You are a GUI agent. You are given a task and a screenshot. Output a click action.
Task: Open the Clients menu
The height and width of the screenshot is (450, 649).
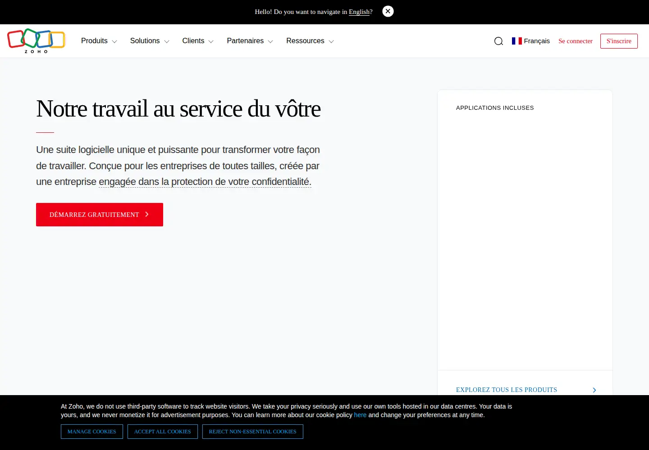point(198,41)
